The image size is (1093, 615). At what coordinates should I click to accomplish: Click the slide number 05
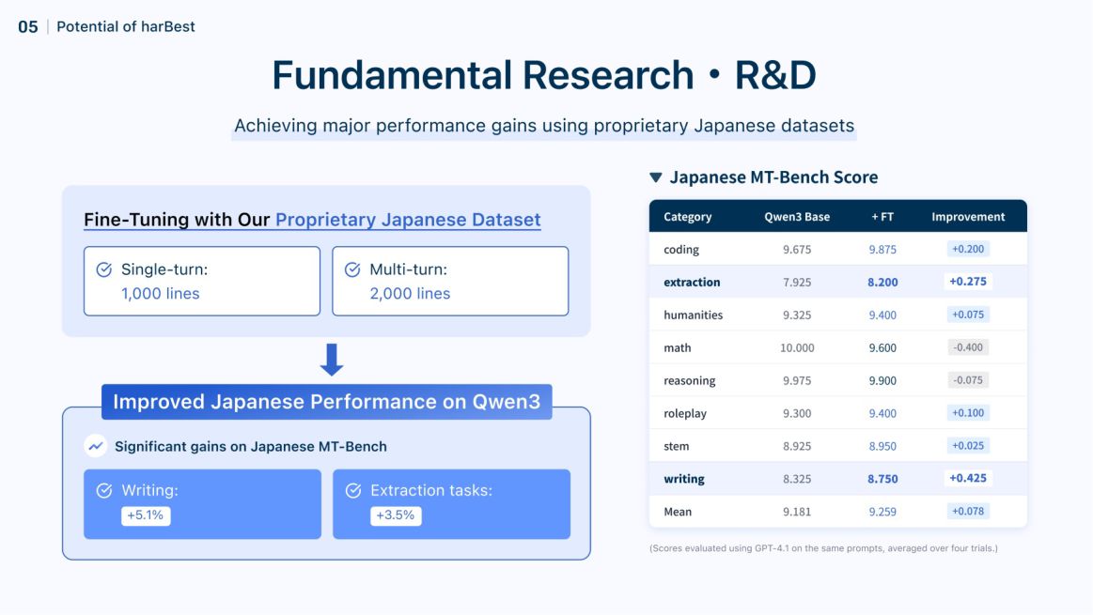28,27
